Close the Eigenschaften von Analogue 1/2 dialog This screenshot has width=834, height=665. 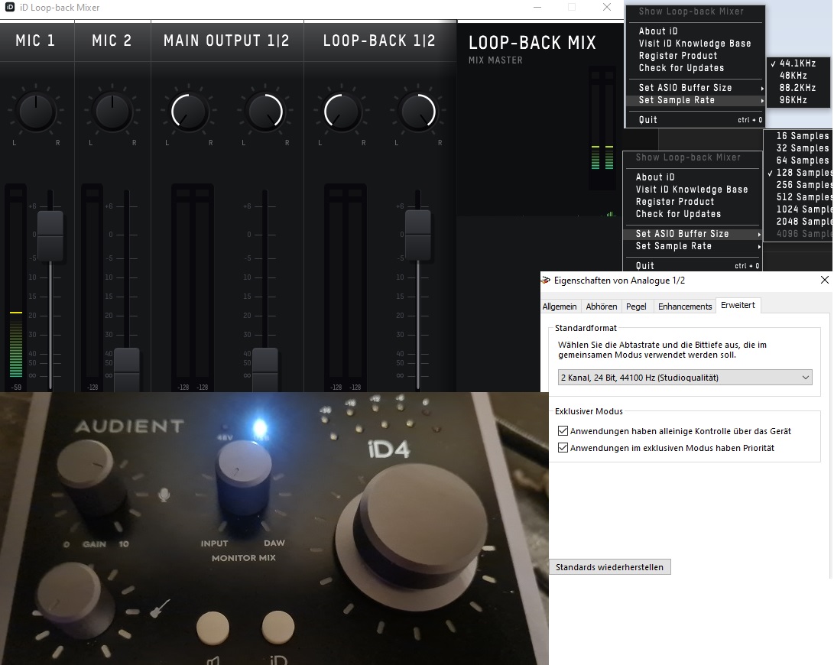coord(824,280)
